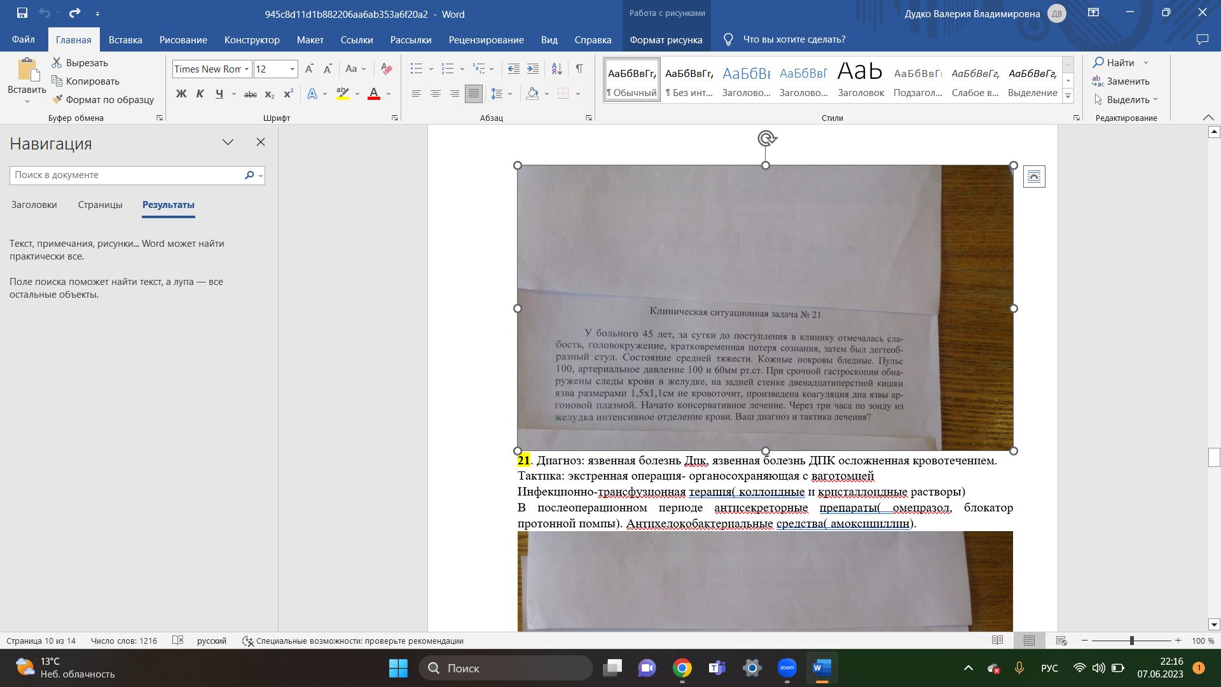
Task: Expand the styles gallery
Action: tap(1068, 96)
